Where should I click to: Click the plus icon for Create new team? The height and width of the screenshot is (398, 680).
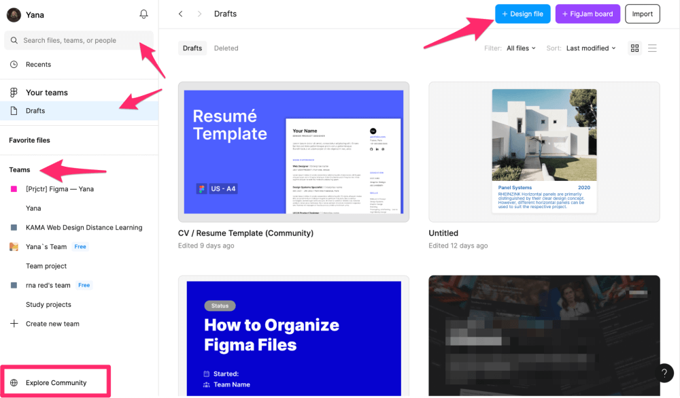pyautogui.click(x=14, y=324)
